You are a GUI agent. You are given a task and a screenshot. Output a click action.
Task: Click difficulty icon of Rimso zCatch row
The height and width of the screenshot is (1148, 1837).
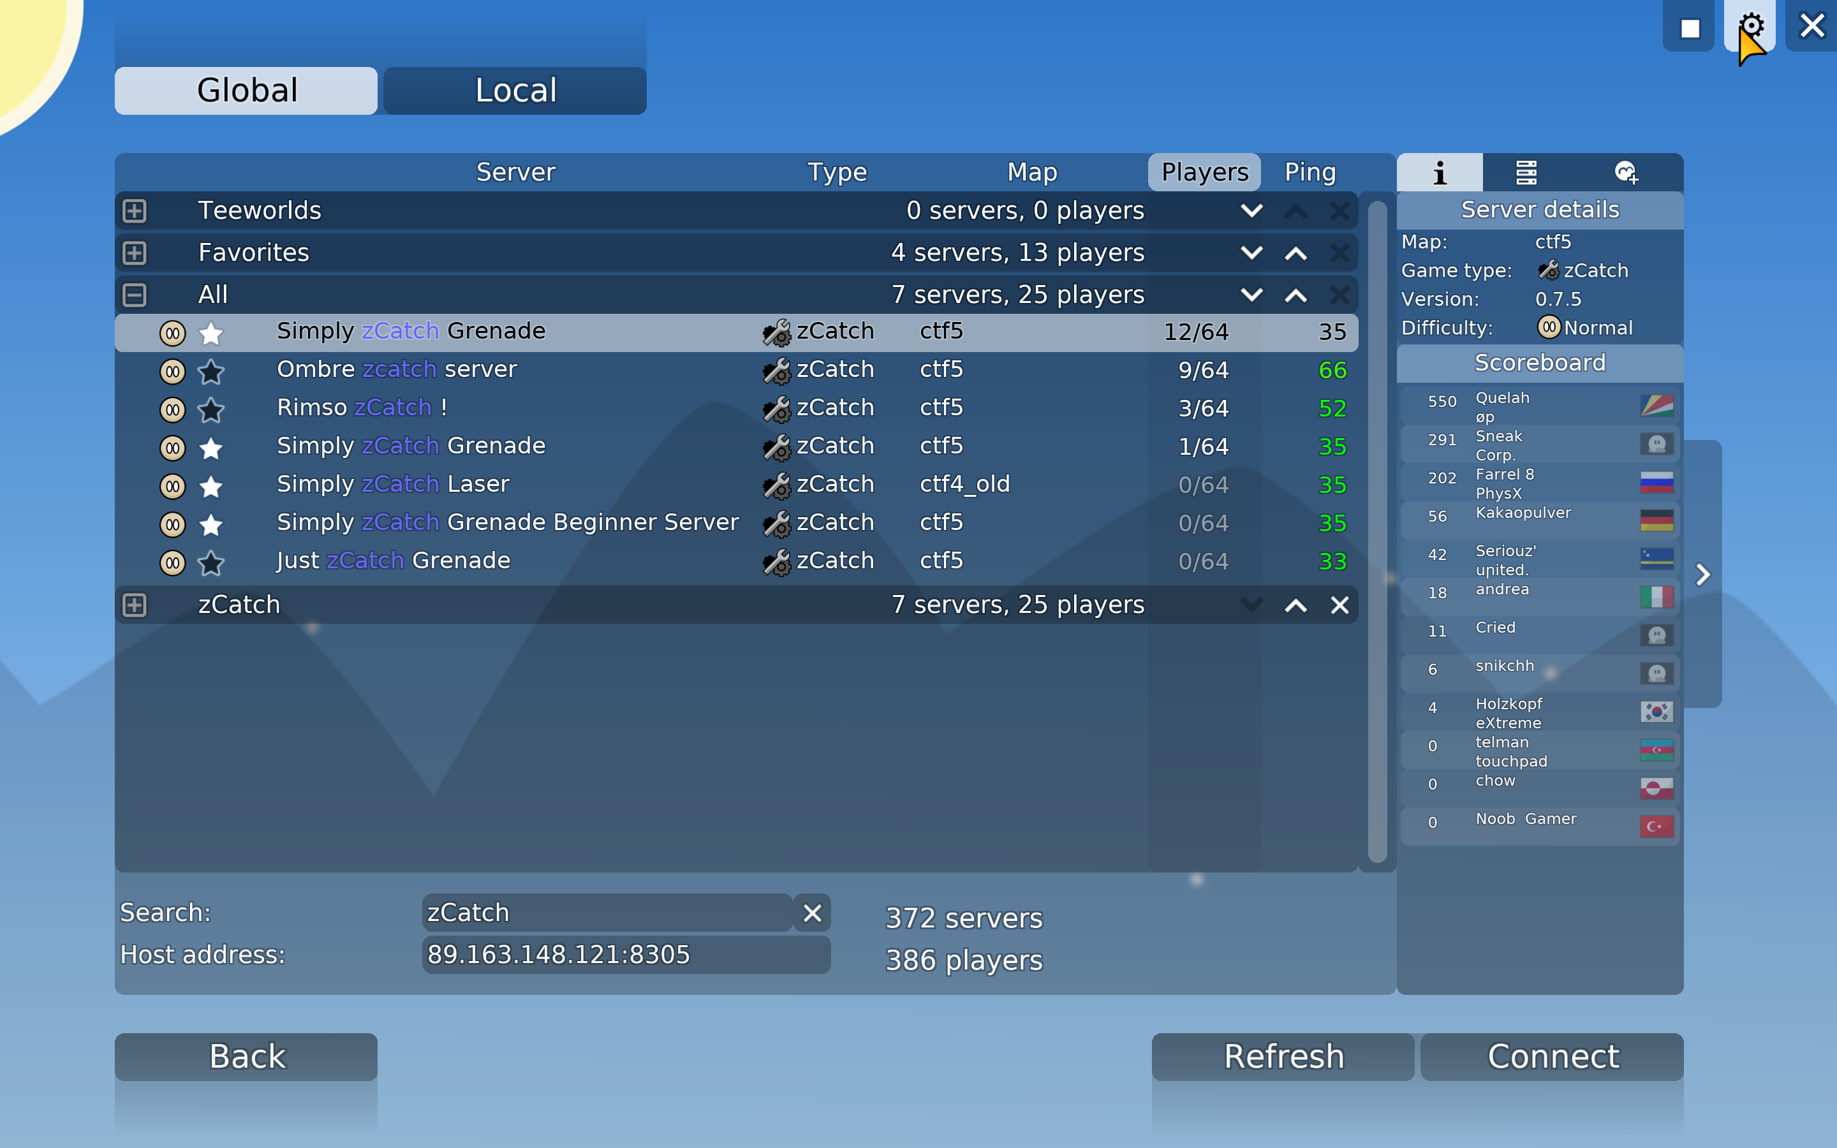(172, 410)
